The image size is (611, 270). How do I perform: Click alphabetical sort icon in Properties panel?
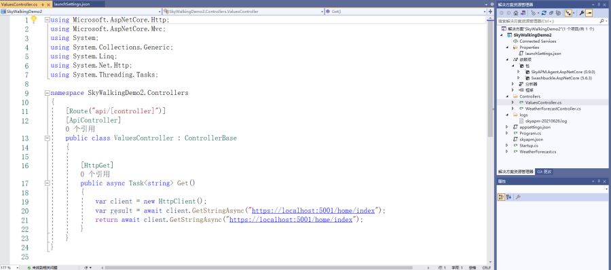click(509, 197)
